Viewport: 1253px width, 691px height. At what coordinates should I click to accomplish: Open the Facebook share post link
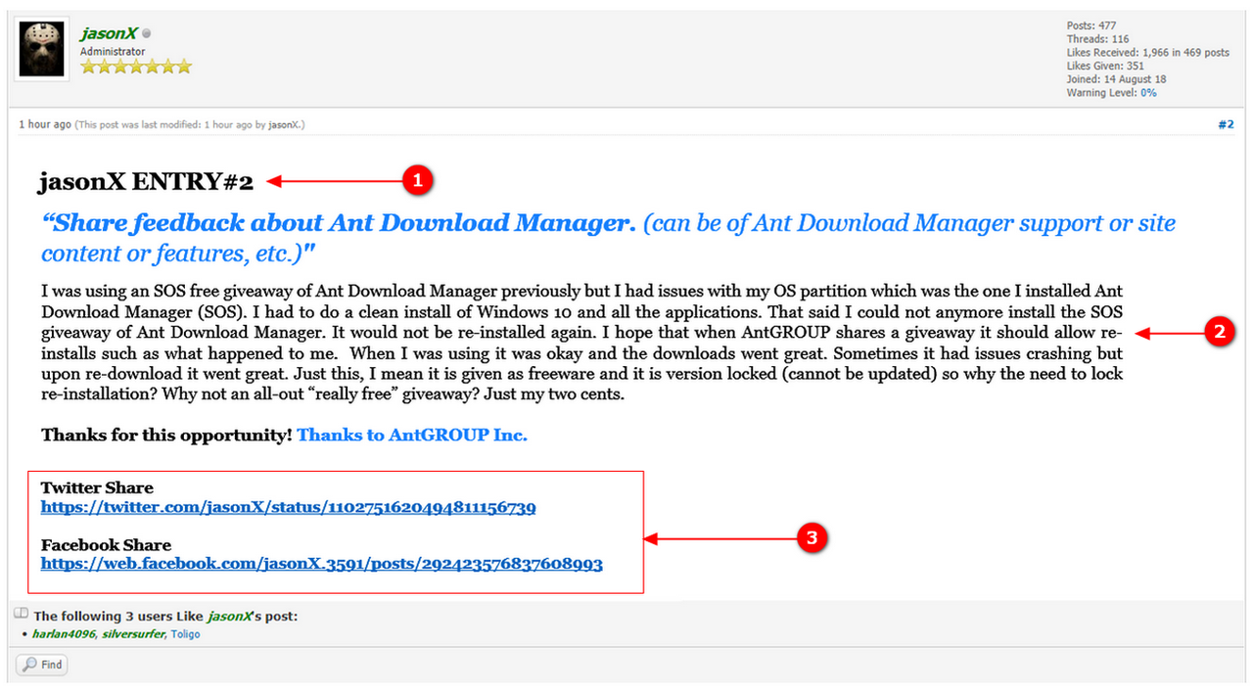point(321,564)
